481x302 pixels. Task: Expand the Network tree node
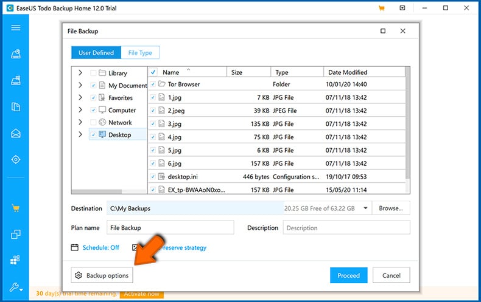click(x=80, y=122)
